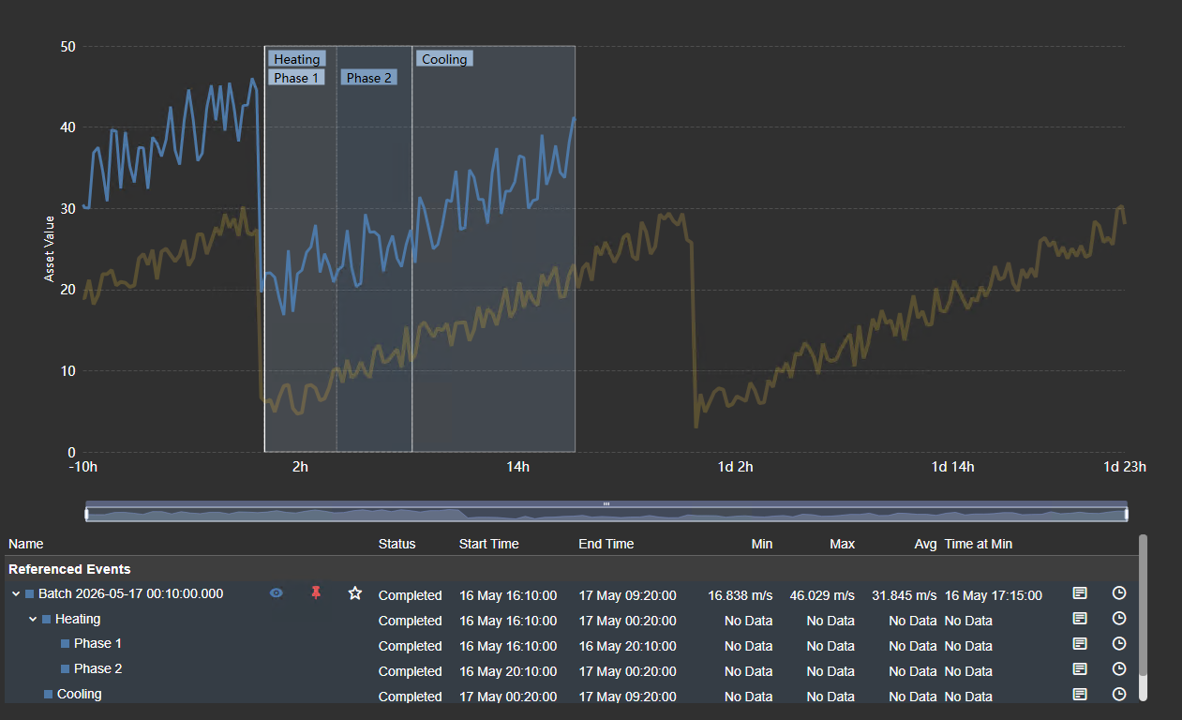Click Heating End Time 17 May 00:20:00
Image resolution: width=1182 pixels, height=720 pixels.
pyautogui.click(x=627, y=621)
